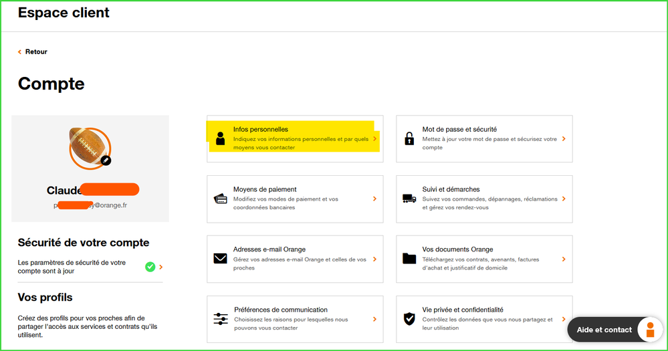
Task: Click the padlock icon for Mot de passe
Action: click(x=409, y=138)
